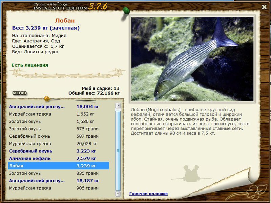
Task: Click the Есть лицензия label
Action: [30, 65]
